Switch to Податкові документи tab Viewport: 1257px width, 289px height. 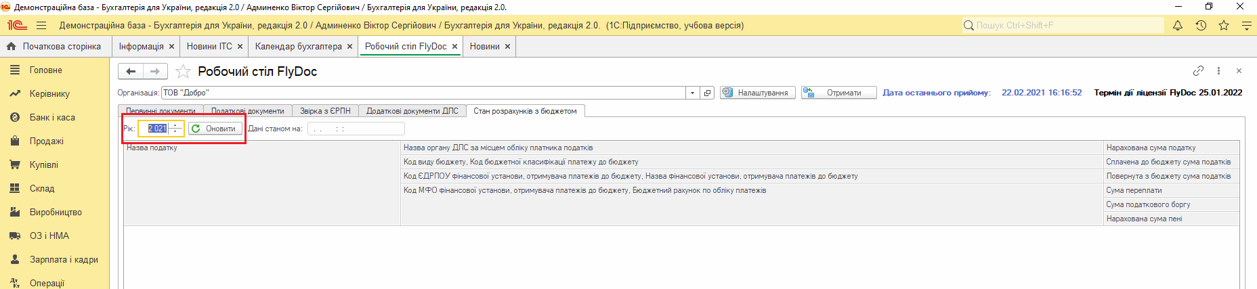[x=248, y=111]
